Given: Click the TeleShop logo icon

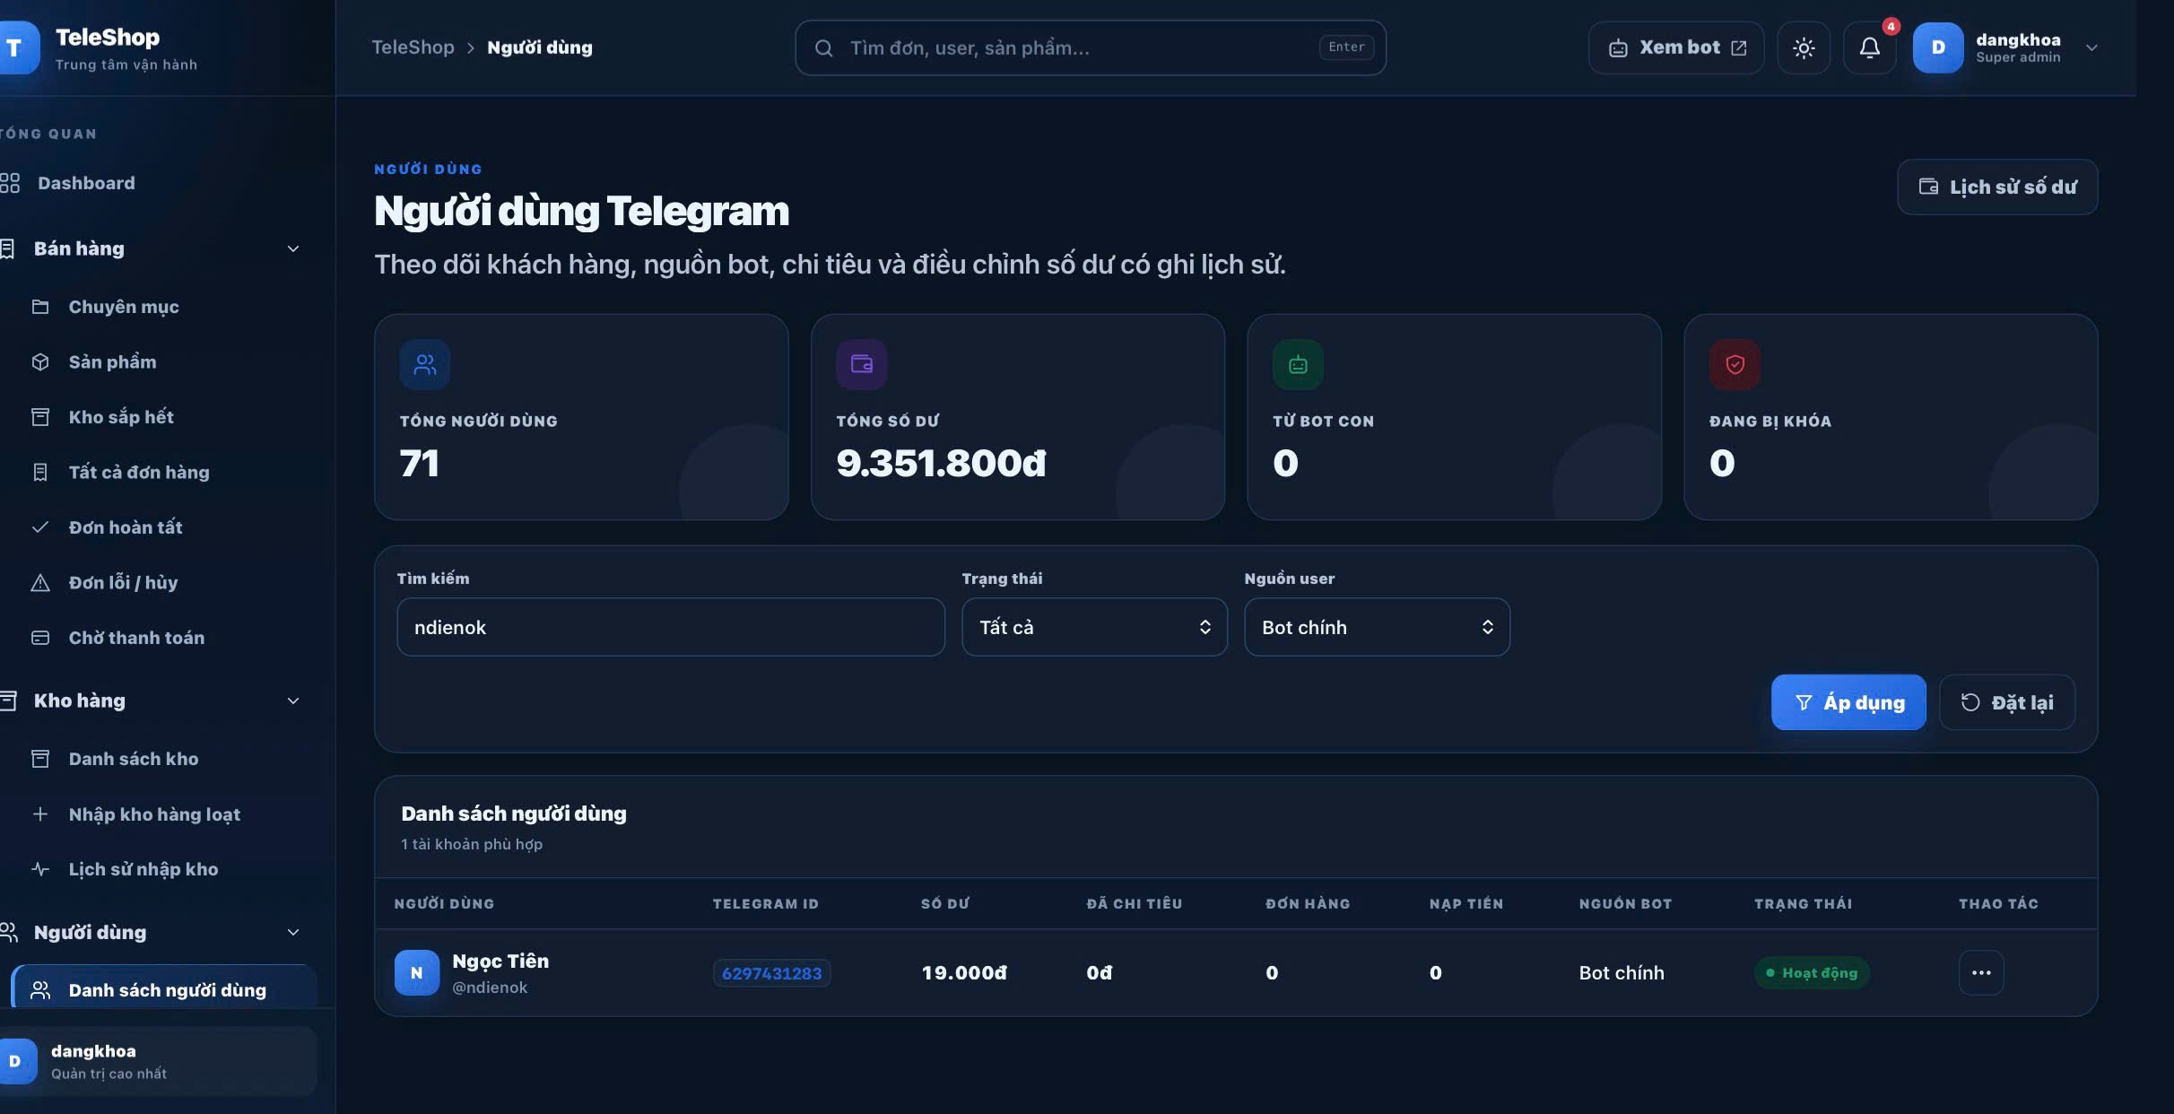Looking at the screenshot, I should (16, 48).
